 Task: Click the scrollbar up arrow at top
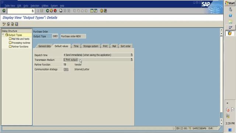(x=221, y=30)
